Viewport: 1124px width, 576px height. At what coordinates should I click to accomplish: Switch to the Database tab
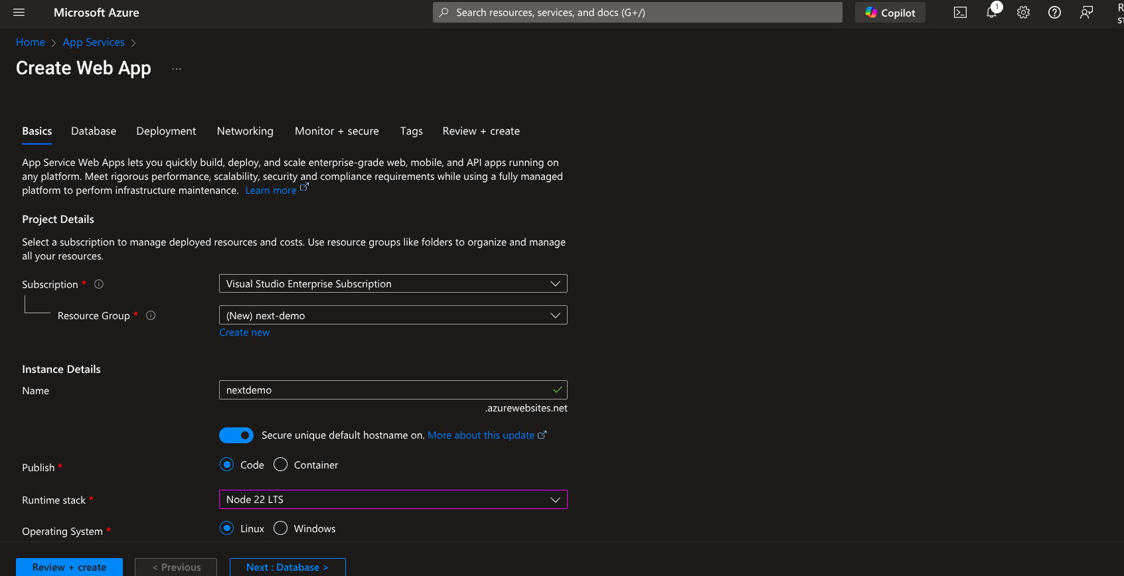click(x=94, y=131)
